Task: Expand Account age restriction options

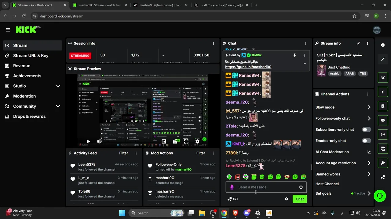Action: tap(369, 163)
